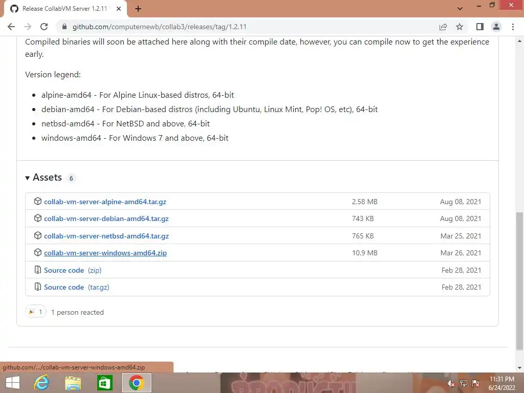The image size is (524, 393).
Task: Open a new browser tab
Action: (138, 9)
